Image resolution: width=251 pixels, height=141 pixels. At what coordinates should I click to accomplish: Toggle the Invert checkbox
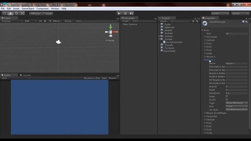point(227,100)
